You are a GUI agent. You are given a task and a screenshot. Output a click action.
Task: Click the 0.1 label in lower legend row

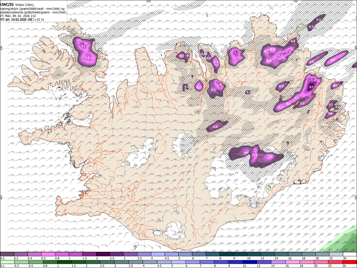pos(2,266)
